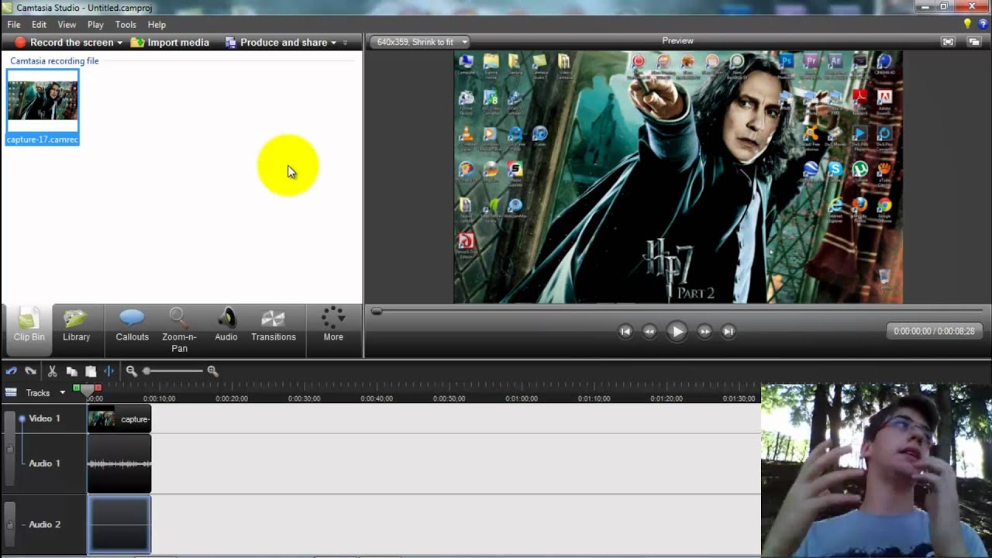Step backward with the rewind button
Viewport: 992px width, 558px height.
[649, 332]
